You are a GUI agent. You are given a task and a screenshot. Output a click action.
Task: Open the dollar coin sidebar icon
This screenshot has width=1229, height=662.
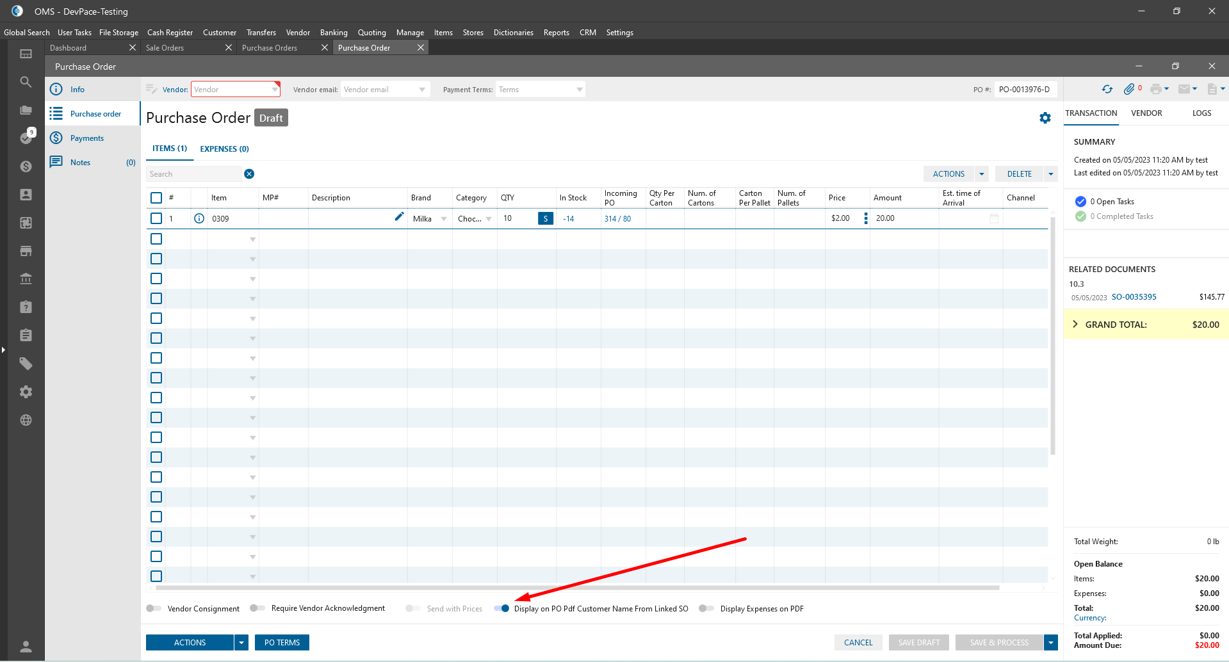(x=26, y=166)
